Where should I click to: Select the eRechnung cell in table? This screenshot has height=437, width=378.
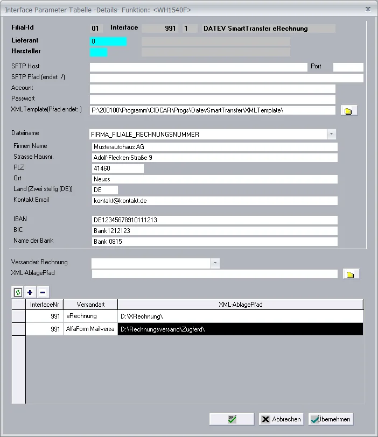point(90,316)
